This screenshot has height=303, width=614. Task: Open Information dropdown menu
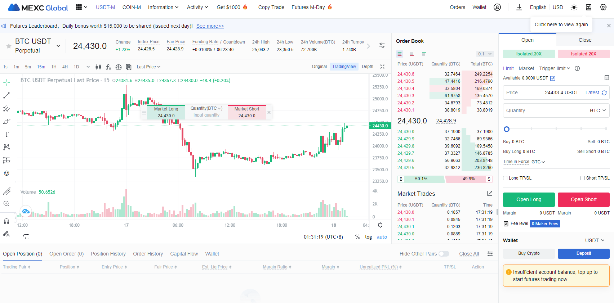click(163, 7)
